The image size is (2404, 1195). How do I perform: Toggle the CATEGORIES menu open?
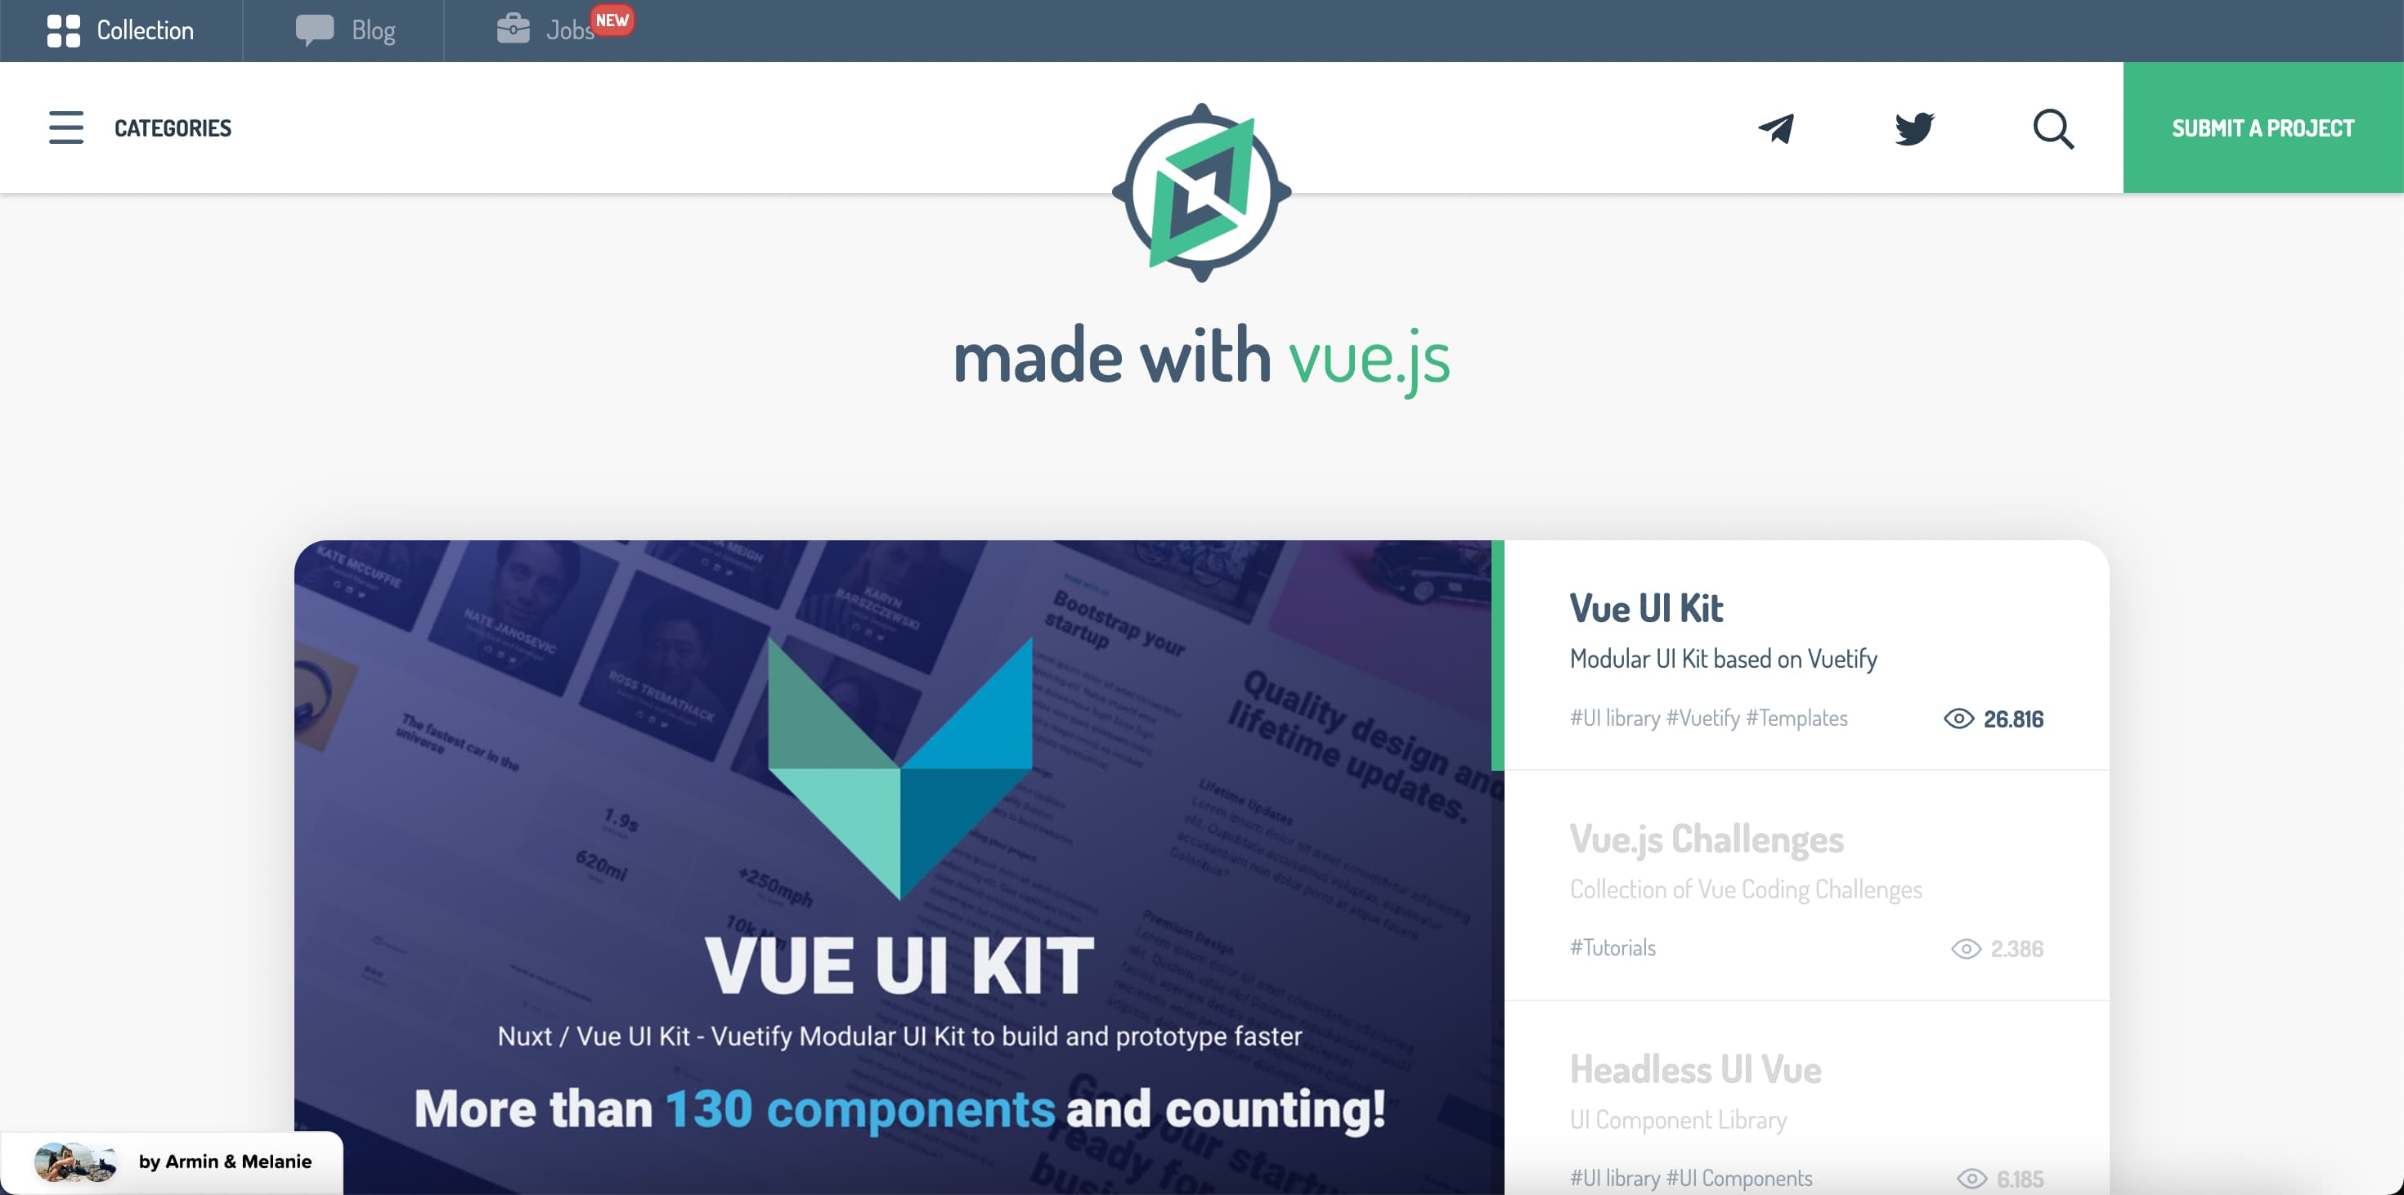65,128
